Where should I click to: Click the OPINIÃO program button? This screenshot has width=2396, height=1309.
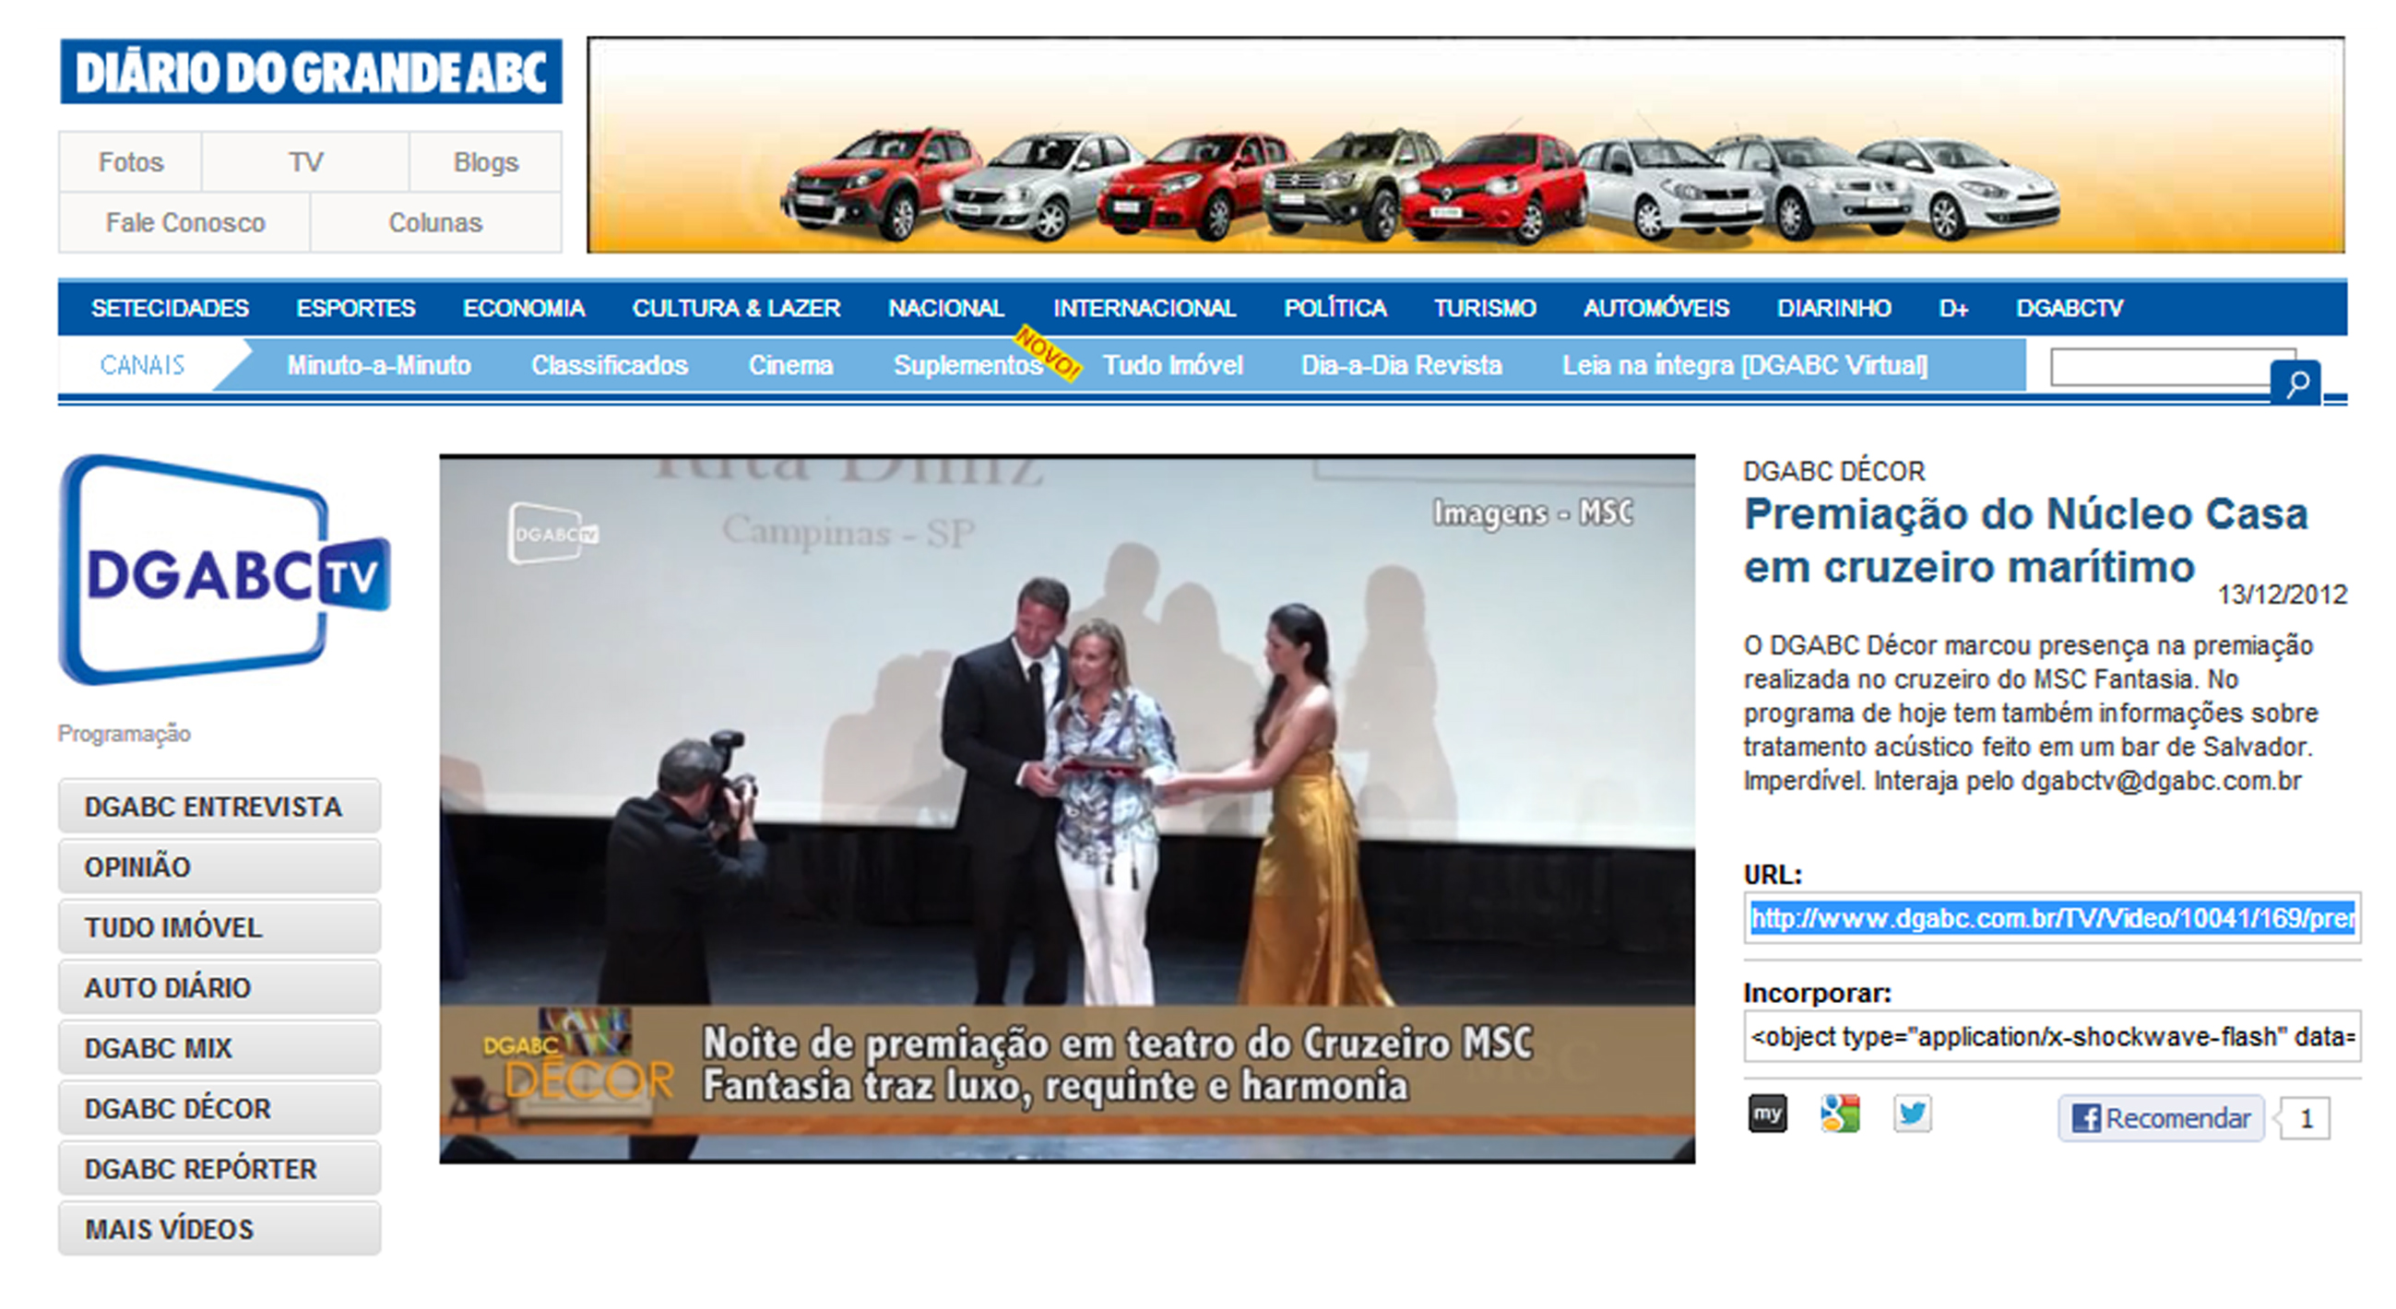coord(219,867)
